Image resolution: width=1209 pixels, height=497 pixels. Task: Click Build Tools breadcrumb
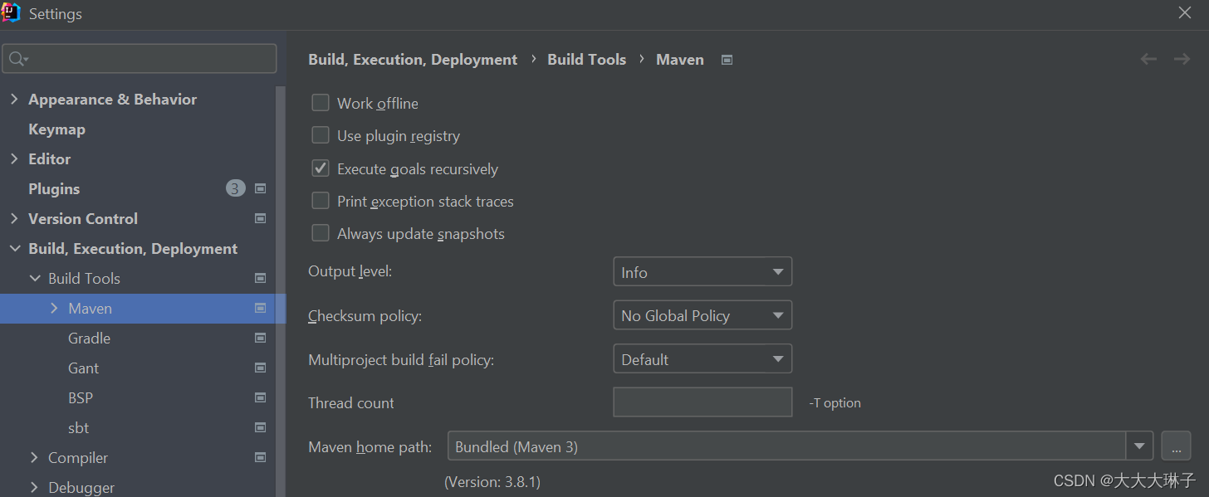(586, 60)
